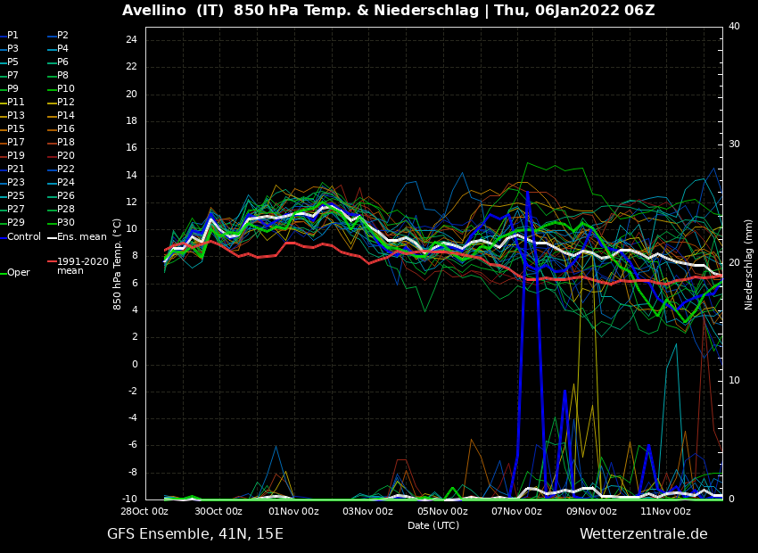The image size is (758, 553).
Task: Click the Wetterzentrale.de text
Action: (643, 534)
